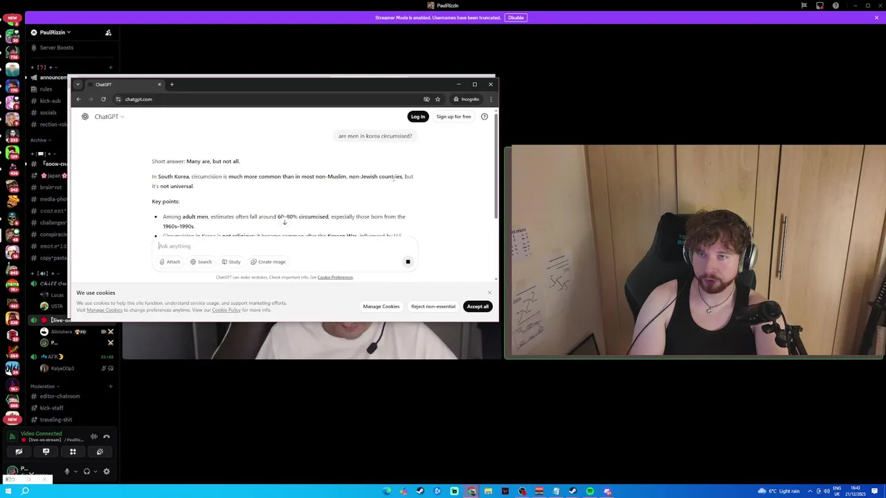Screen dimensions: 886x498
Task: Expand microphone input device options
Action: click(75, 471)
